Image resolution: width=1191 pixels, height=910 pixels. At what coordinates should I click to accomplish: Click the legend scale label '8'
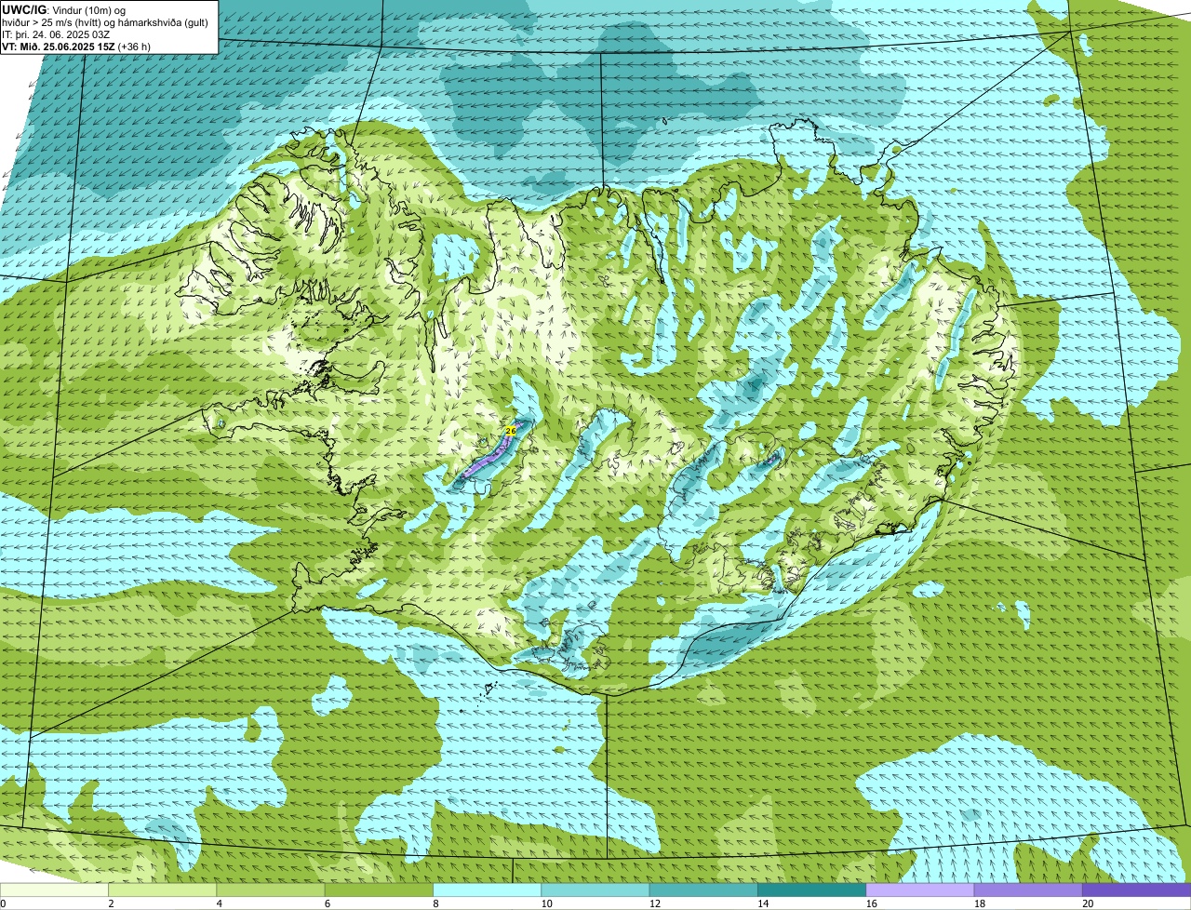pyautogui.click(x=435, y=903)
